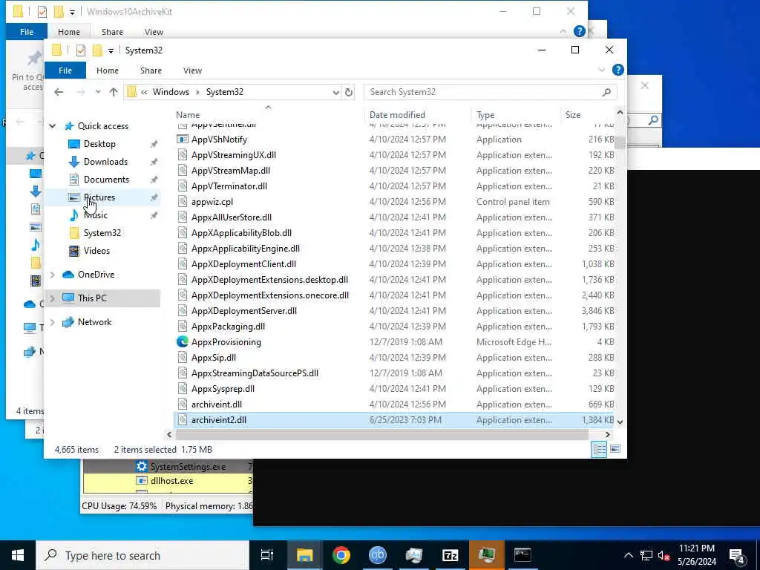Open Videos in the navigation pane
The height and width of the screenshot is (570, 760).
coord(96,251)
